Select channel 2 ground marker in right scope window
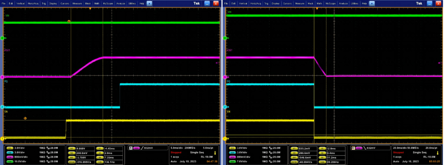Viewport: 444px width, 165px height. tap(225, 107)
